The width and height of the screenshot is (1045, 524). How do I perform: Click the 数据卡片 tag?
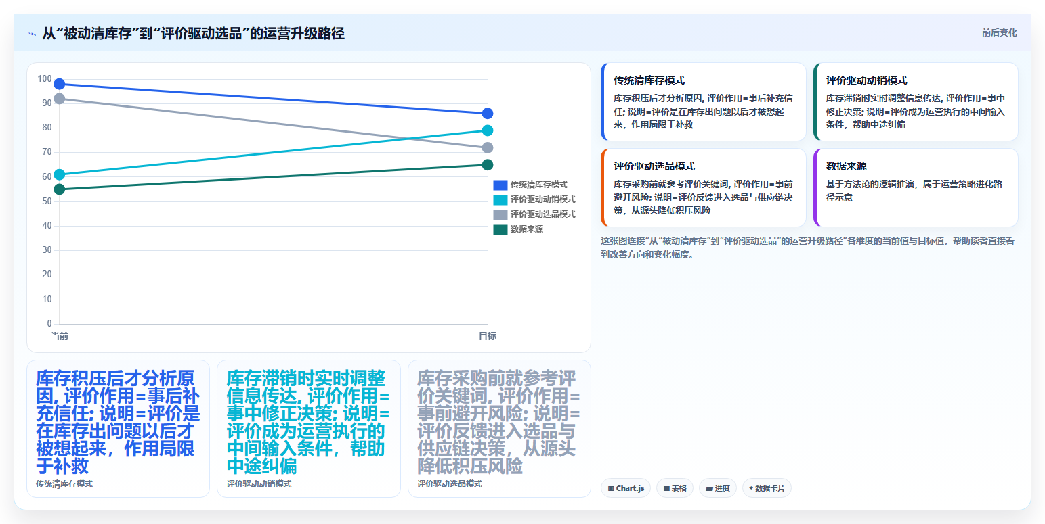click(767, 488)
